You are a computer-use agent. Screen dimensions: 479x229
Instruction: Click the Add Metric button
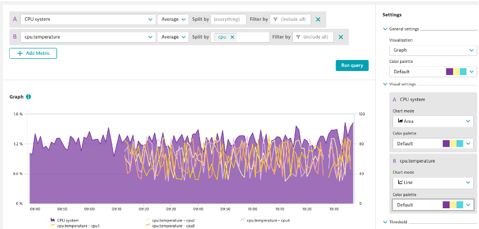(x=33, y=53)
